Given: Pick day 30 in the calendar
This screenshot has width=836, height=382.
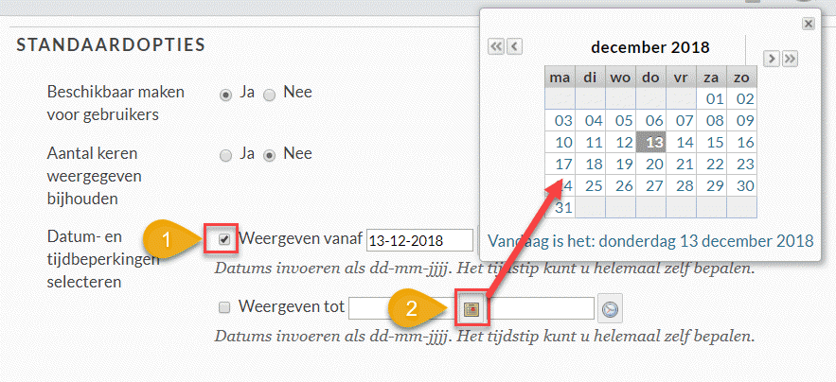Looking at the screenshot, I should (x=741, y=186).
